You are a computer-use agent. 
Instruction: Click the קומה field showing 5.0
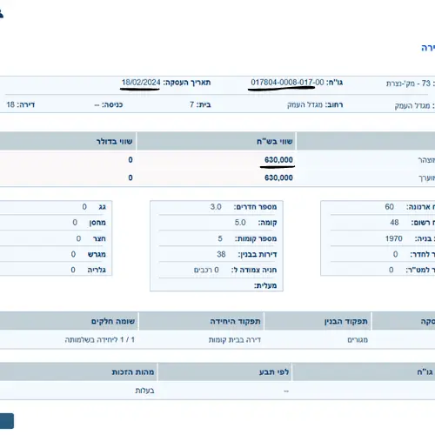pyautogui.click(x=217, y=223)
